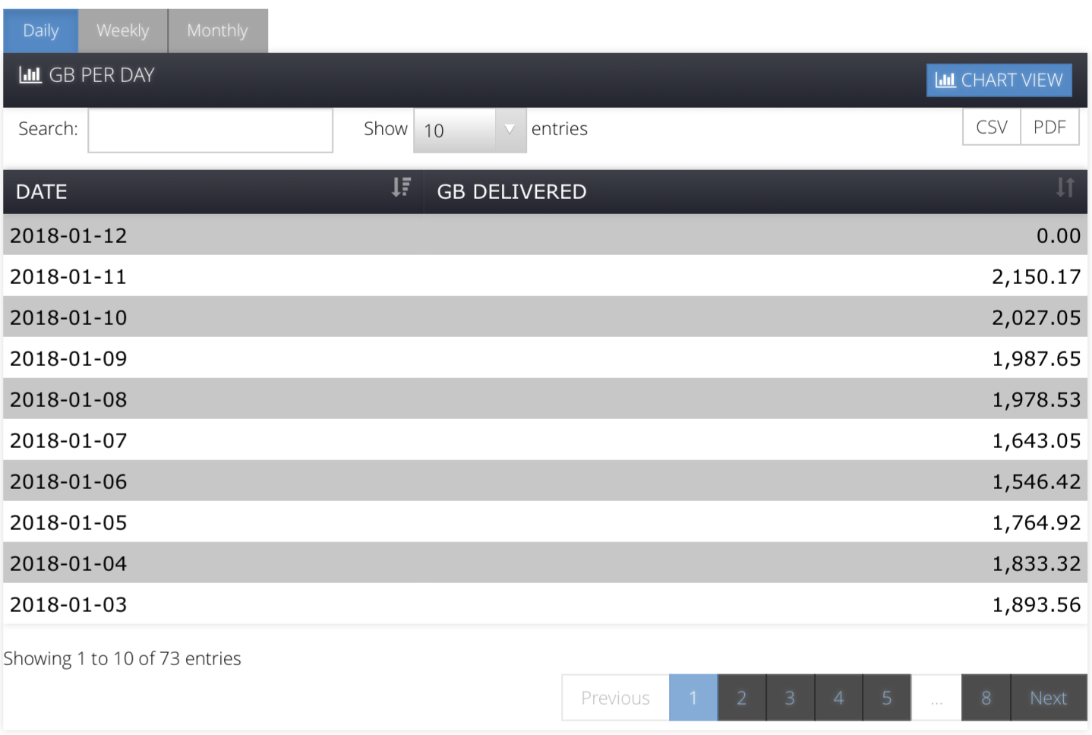Select the 2018-01-11 date cell
Viewport: 1092px width, 735px height.
tap(213, 276)
